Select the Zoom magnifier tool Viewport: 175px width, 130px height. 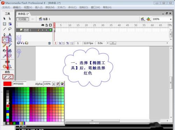[10, 67]
